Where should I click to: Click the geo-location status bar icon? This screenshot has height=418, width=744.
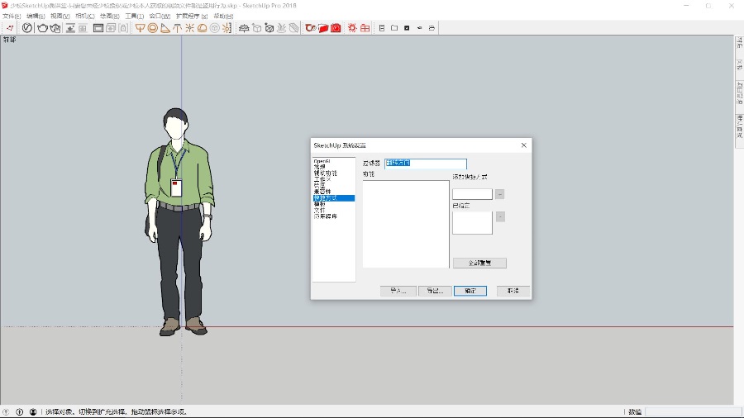[x=6, y=412]
